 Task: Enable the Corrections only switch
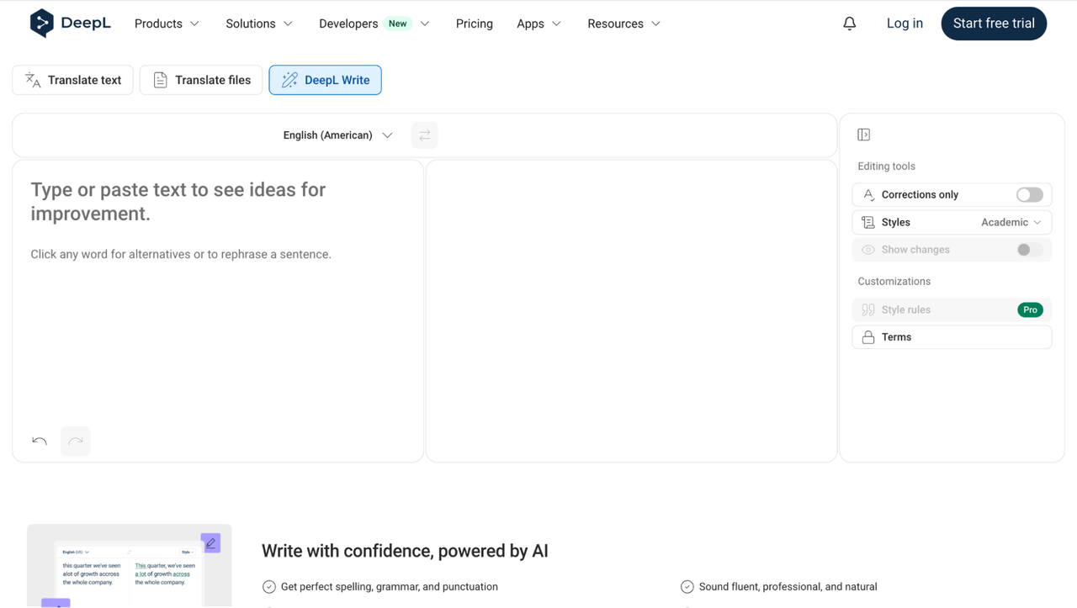pyautogui.click(x=1030, y=195)
